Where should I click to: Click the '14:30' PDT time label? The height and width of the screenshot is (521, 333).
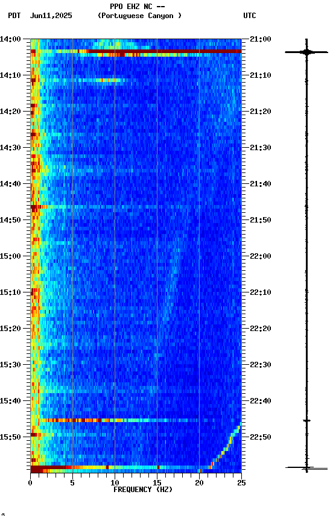[x=10, y=148]
